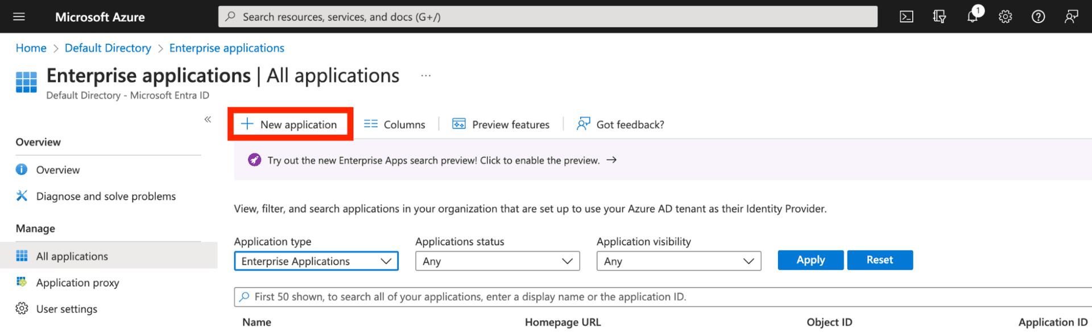Open the Cloud Shell icon

[906, 17]
